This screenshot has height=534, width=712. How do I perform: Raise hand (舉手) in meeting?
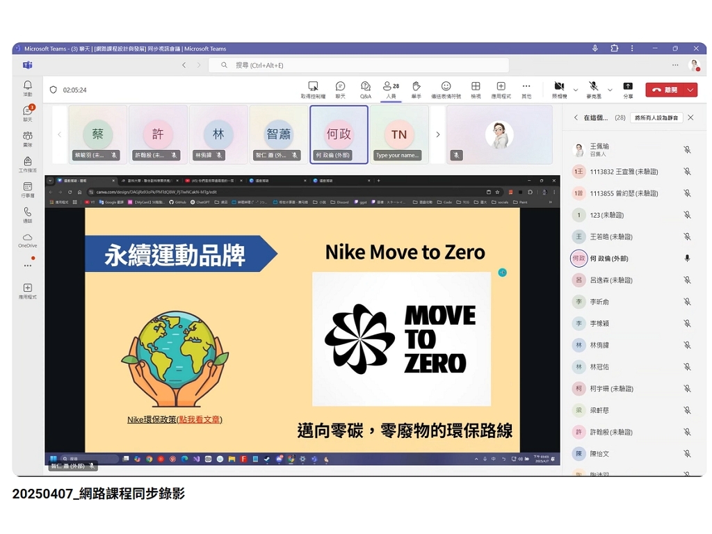(x=416, y=90)
